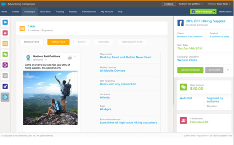Open the dark blue gears sidebar icon
This screenshot has height=145, width=234.
point(5,86)
